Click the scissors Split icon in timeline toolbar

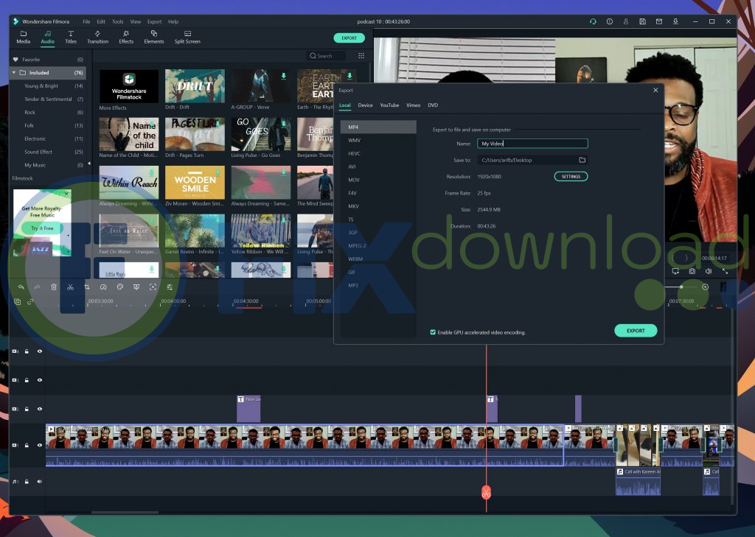coord(70,287)
